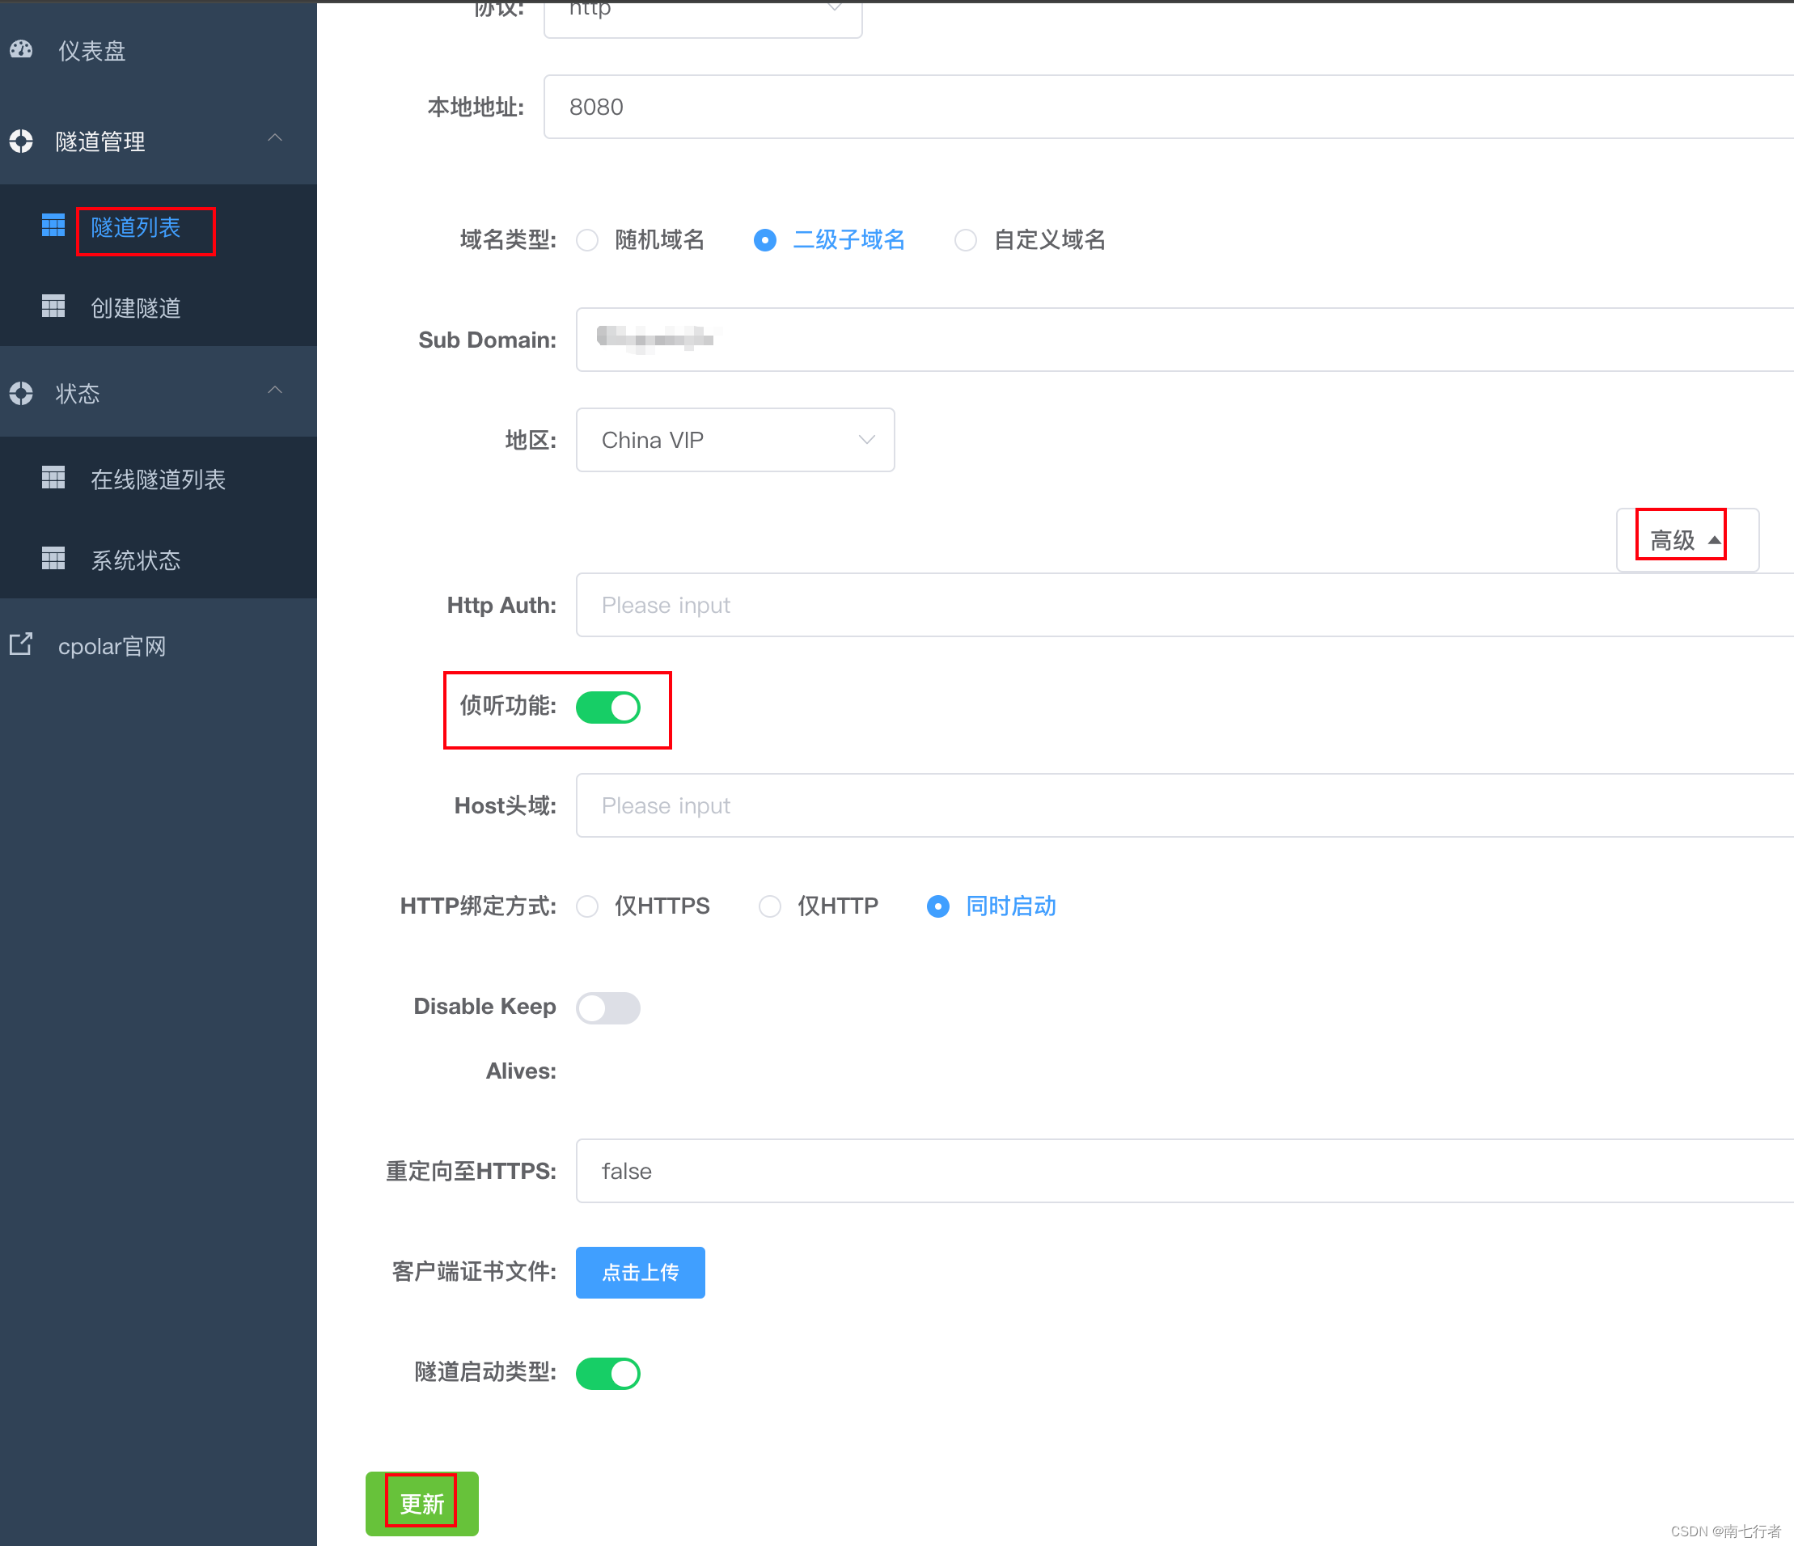
Task: Select the 随机域名 radio option
Action: click(x=641, y=240)
